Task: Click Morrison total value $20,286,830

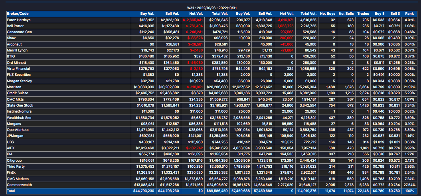Action: [x=217, y=87]
